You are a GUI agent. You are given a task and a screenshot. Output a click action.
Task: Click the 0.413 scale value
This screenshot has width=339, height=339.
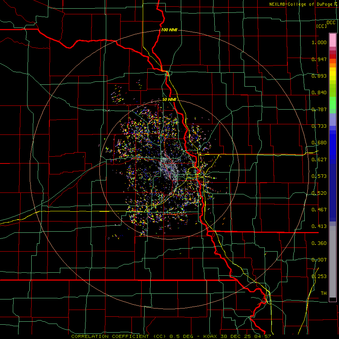319,226
